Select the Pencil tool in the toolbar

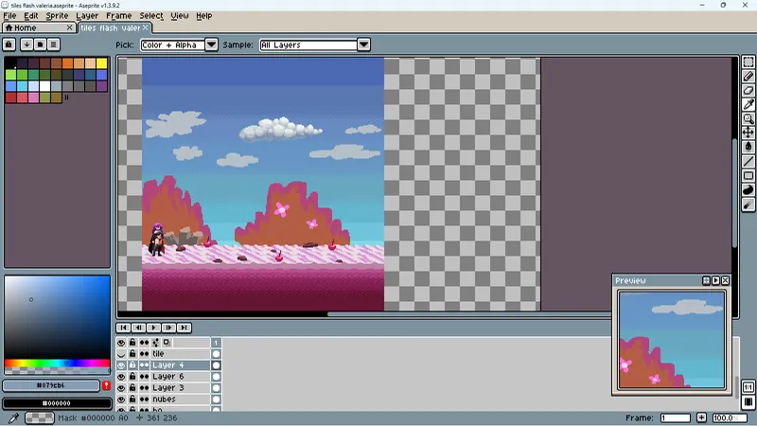coord(748,77)
